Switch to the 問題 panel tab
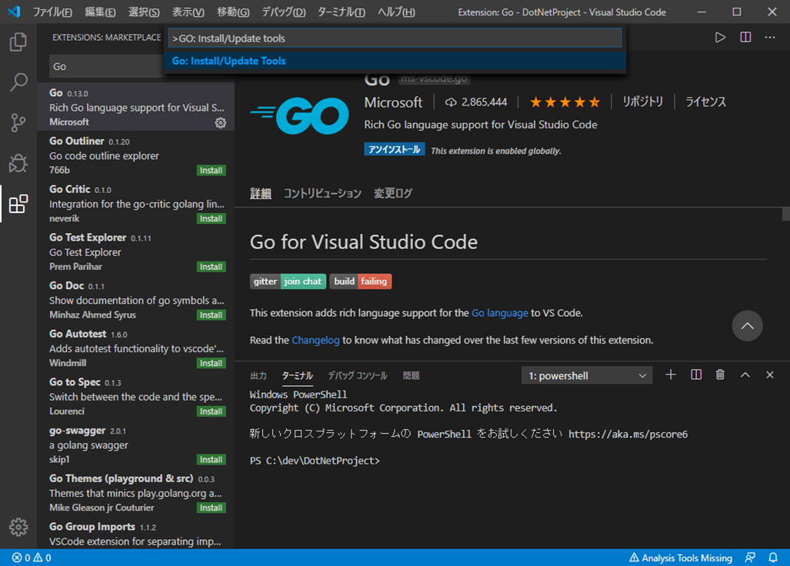 tap(411, 375)
